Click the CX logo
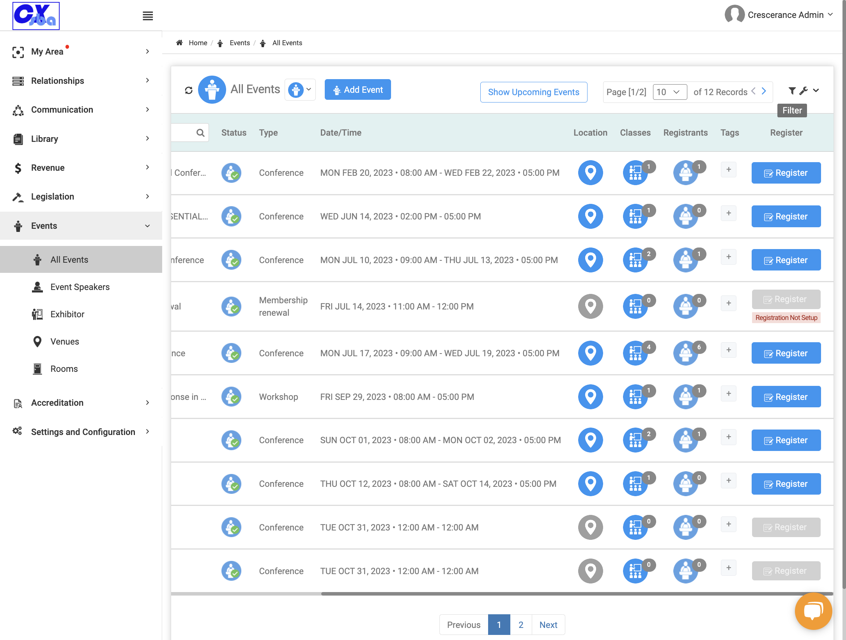The image size is (846, 640). click(36, 16)
